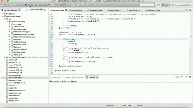This screenshot has height=108, width=193.
Task: Click the Run Last Tool (external tools) icon
Action: (x=35, y=5)
